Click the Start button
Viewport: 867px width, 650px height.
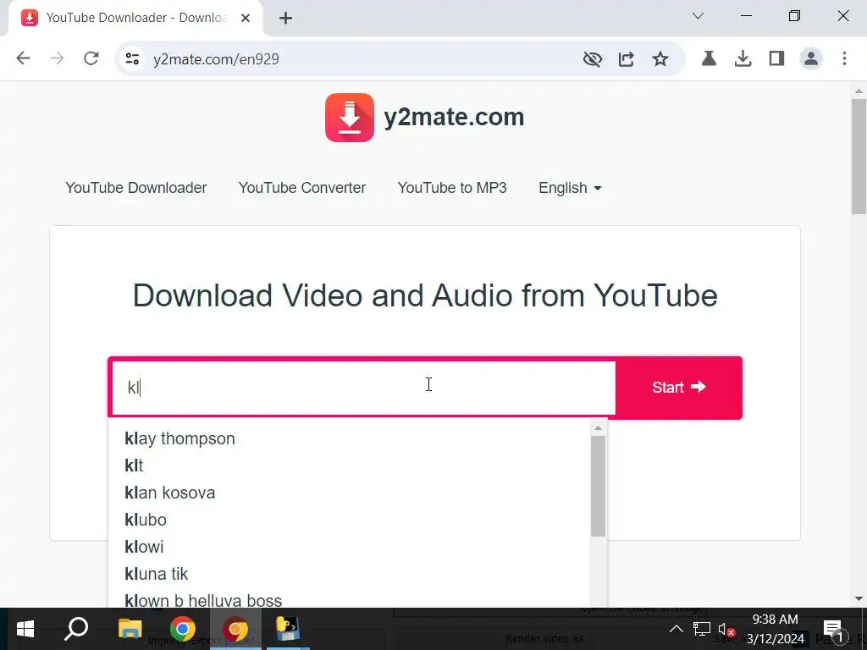pos(678,388)
